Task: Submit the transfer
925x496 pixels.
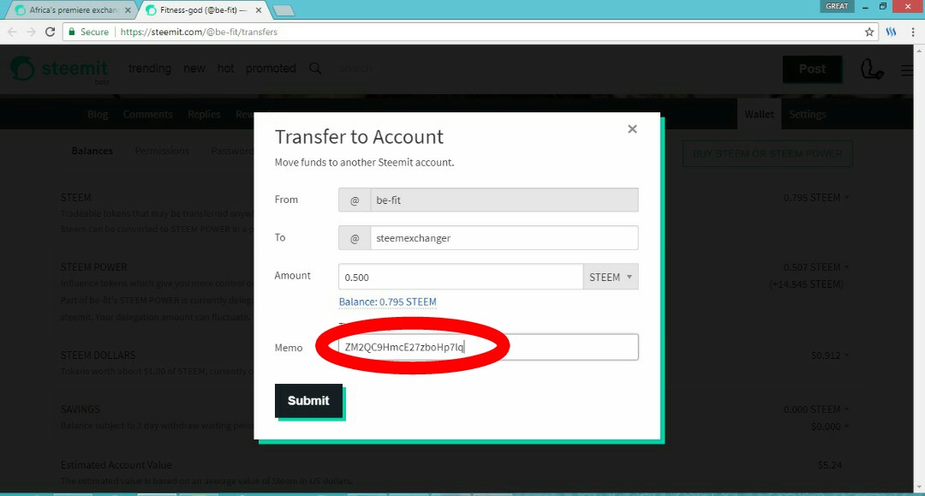Action: [x=308, y=400]
